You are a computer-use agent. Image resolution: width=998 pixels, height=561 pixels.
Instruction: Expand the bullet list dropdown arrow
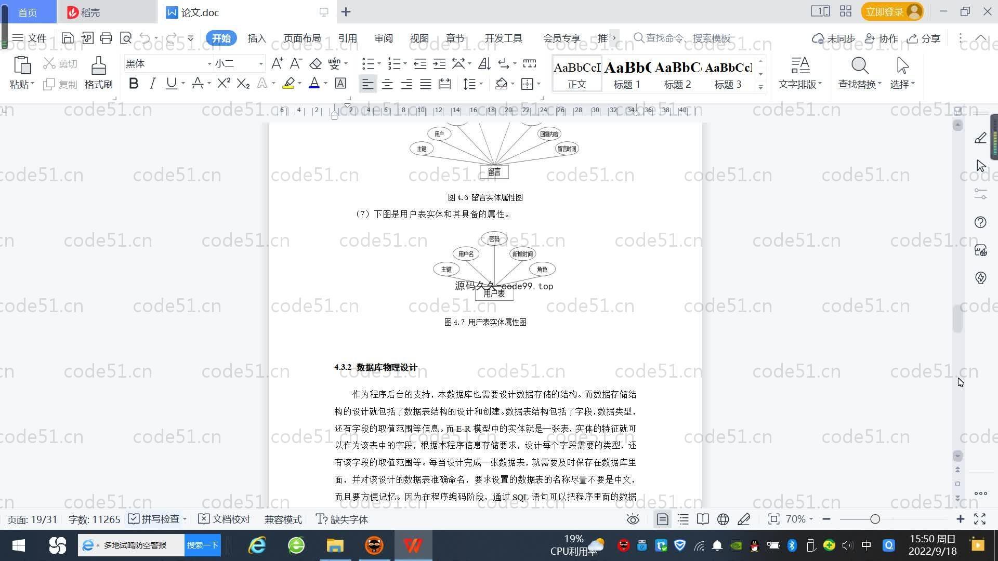click(x=379, y=64)
